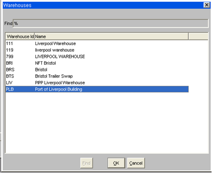Select the 'PIPP Liverpool Warehouse' name cell
The width and height of the screenshot is (212, 173).
[60, 83]
